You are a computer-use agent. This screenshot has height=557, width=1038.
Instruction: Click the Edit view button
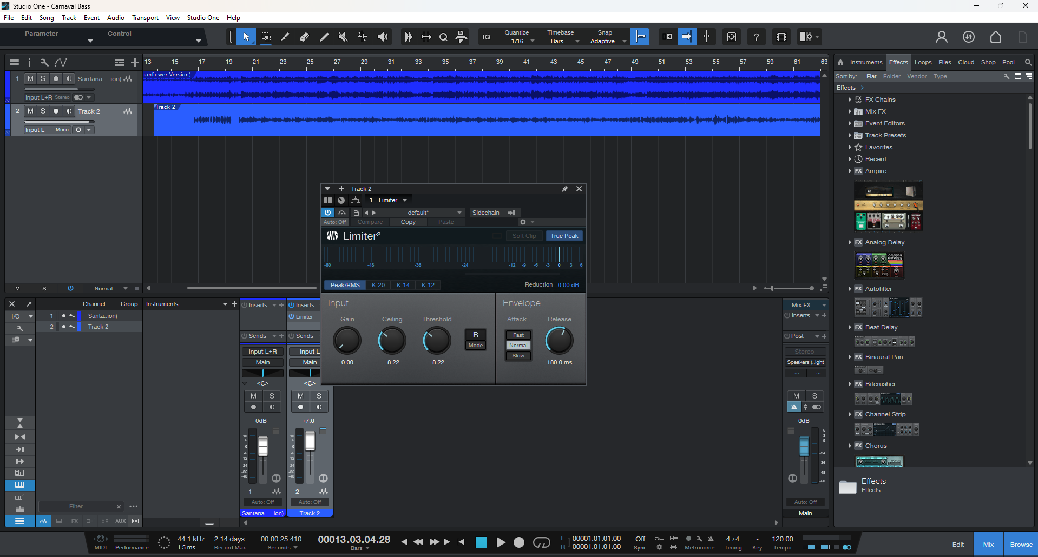(x=958, y=545)
